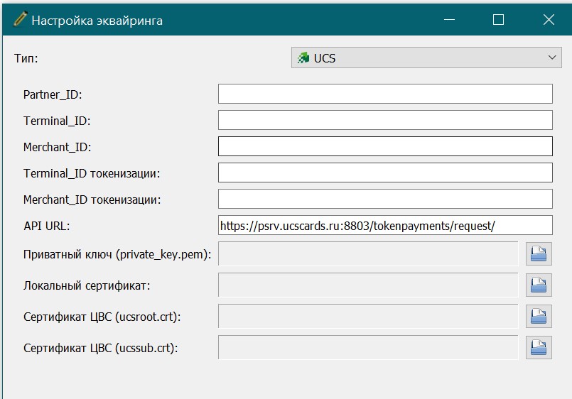The image size is (572, 399).
Task: Open the Тип acquiring type dropdown
Action: 426,58
